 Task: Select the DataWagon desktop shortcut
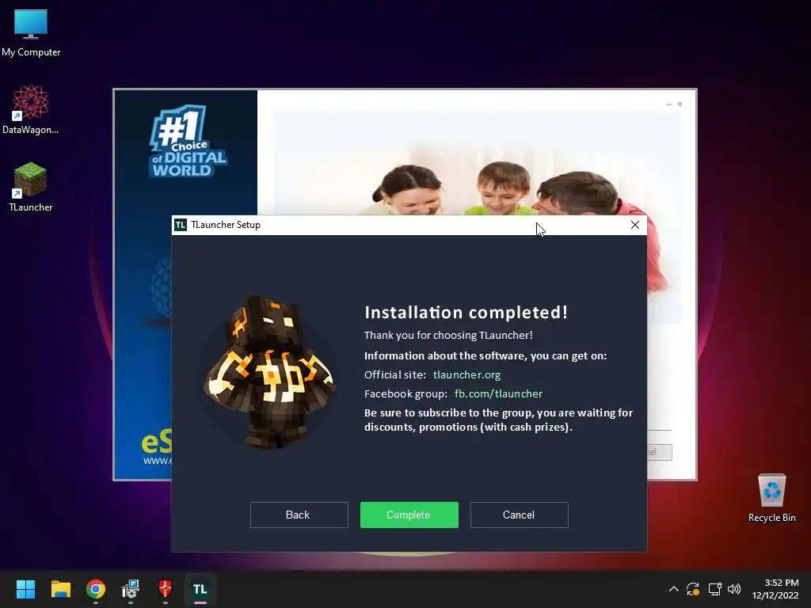[x=31, y=110]
